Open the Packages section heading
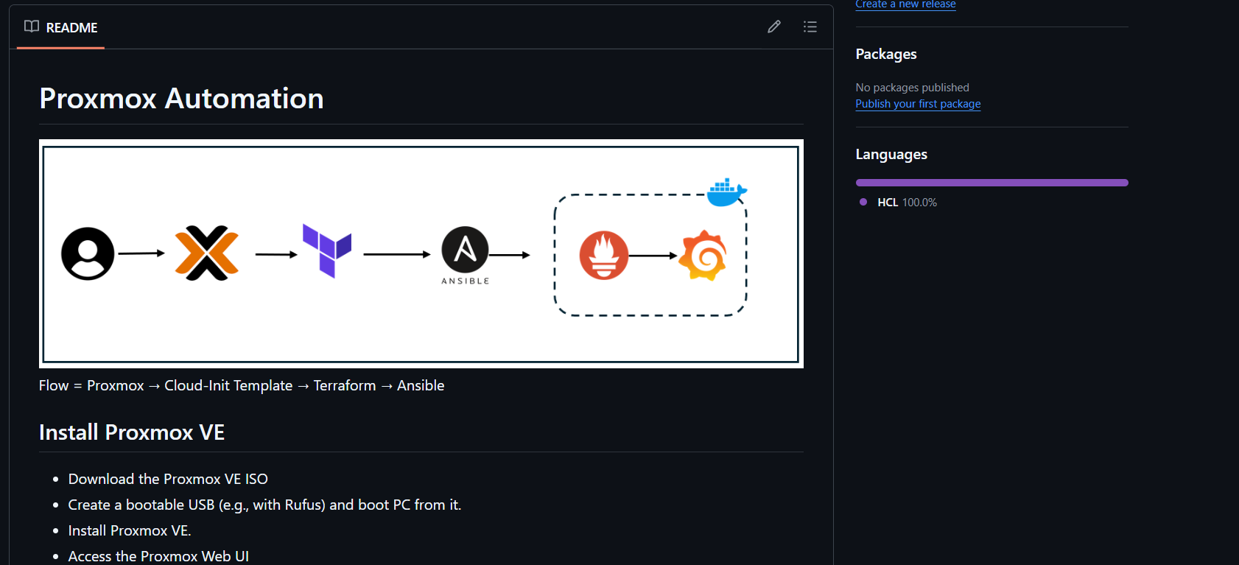 coord(886,54)
